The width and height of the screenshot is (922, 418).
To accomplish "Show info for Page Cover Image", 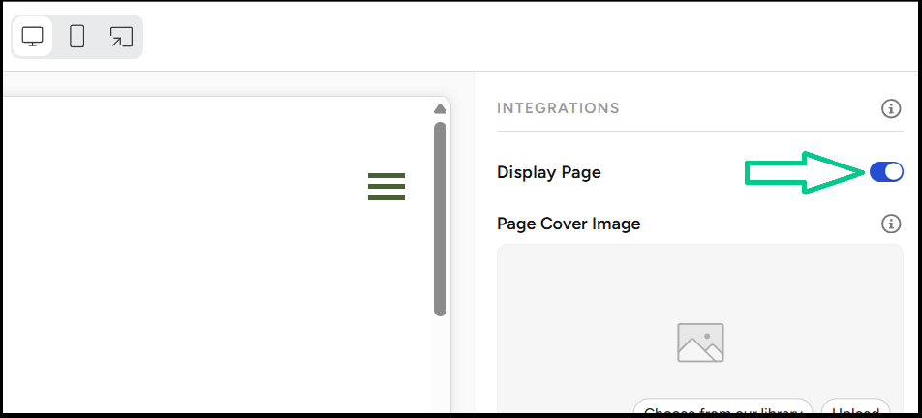I will pos(891,224).
